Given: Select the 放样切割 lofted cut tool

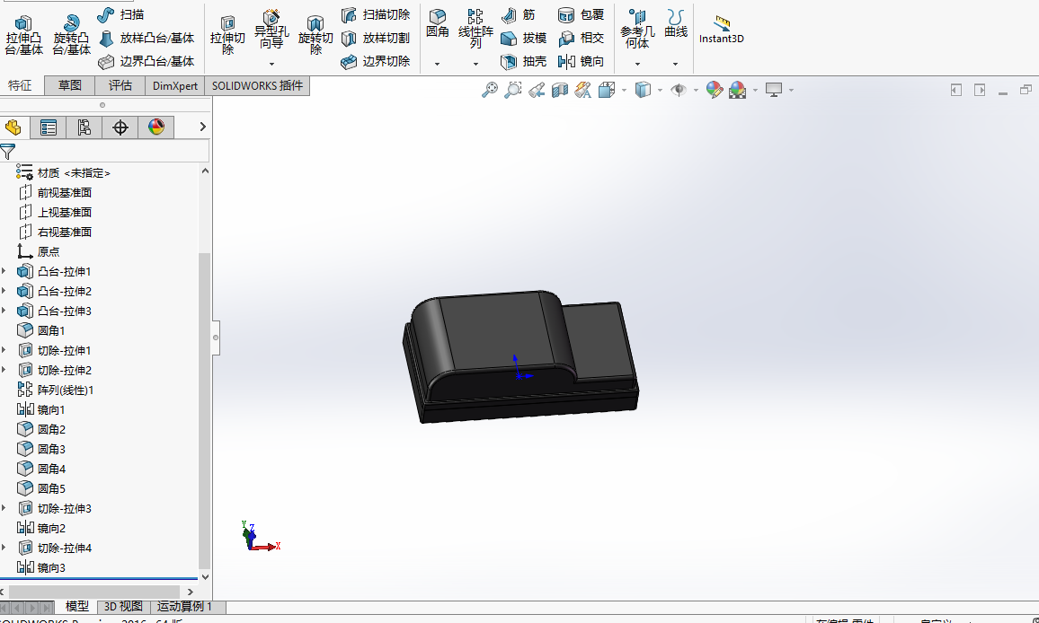Looking at the screenshot, I should 376,39.
